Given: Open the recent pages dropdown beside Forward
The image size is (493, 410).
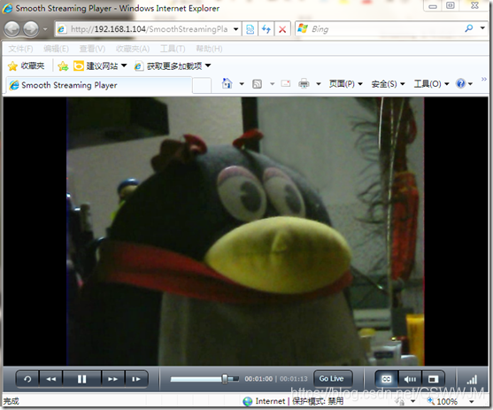Looking at the screenshot, I should point(45,29).
